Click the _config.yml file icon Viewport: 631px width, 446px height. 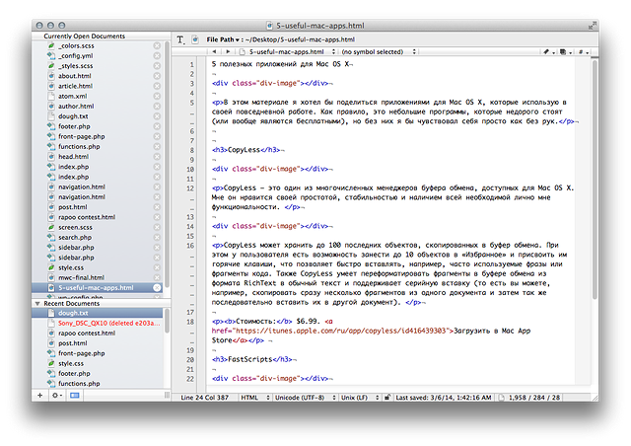(51, 55)
